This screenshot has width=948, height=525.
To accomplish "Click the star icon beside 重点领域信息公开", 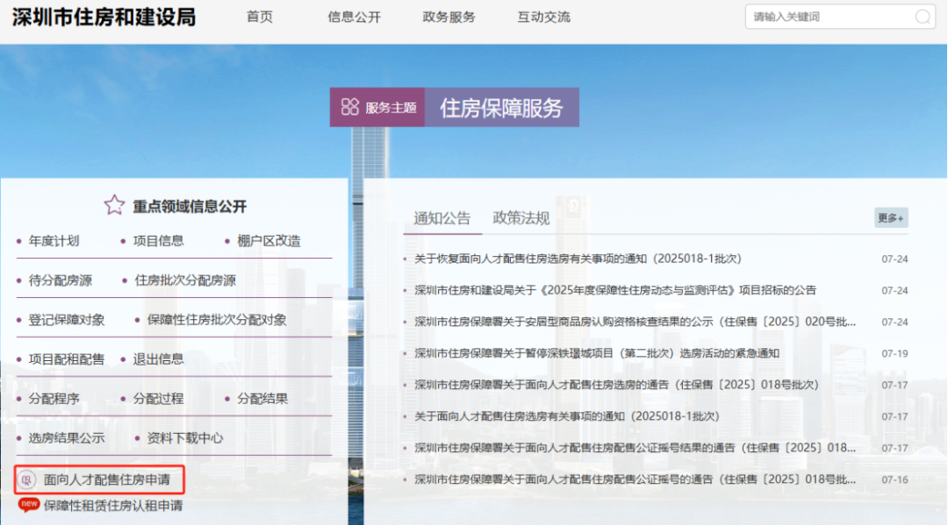I will (x=114, y=206).
